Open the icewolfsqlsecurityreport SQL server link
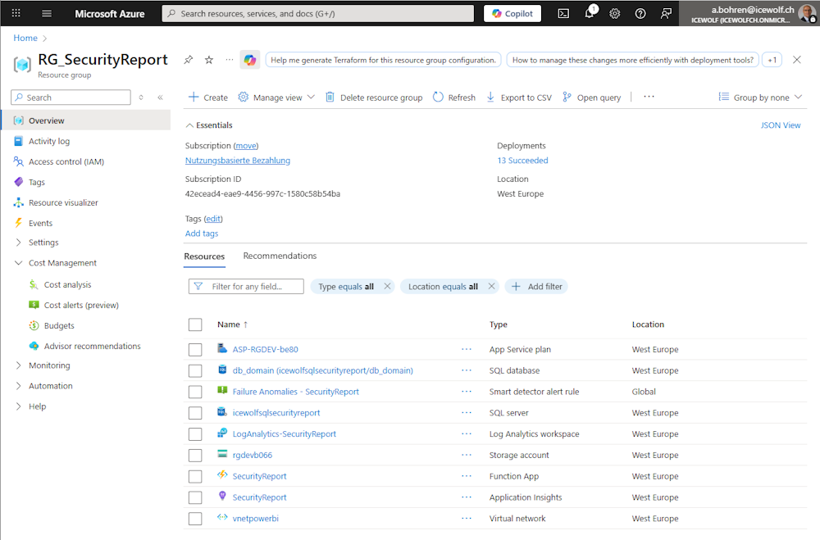Viewport: 820px width, 540px height. click(276, 413)
